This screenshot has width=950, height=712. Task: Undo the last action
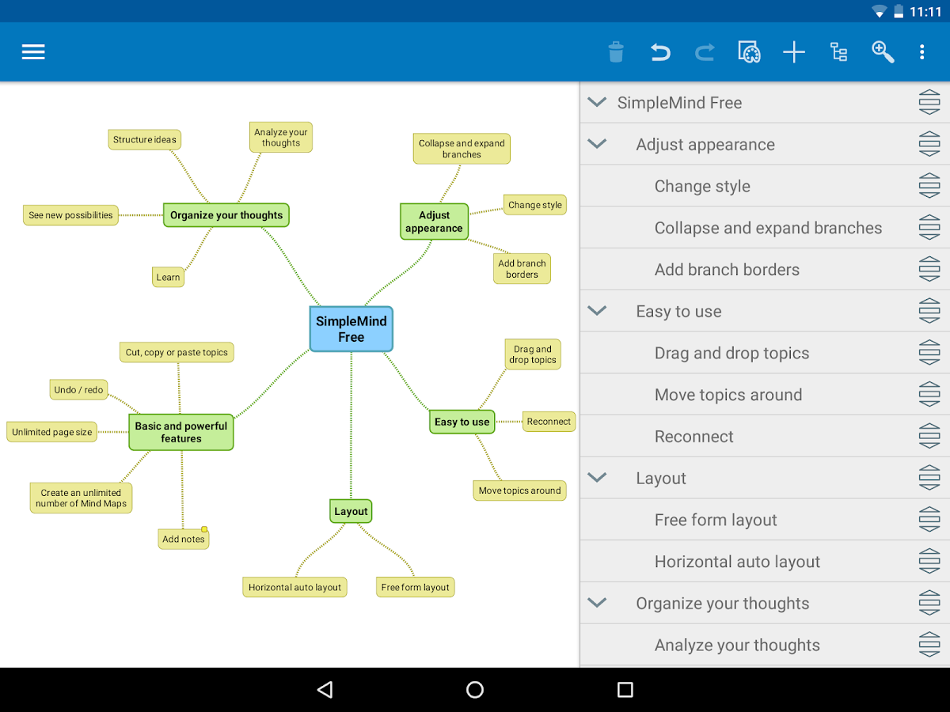pos(660,52)
